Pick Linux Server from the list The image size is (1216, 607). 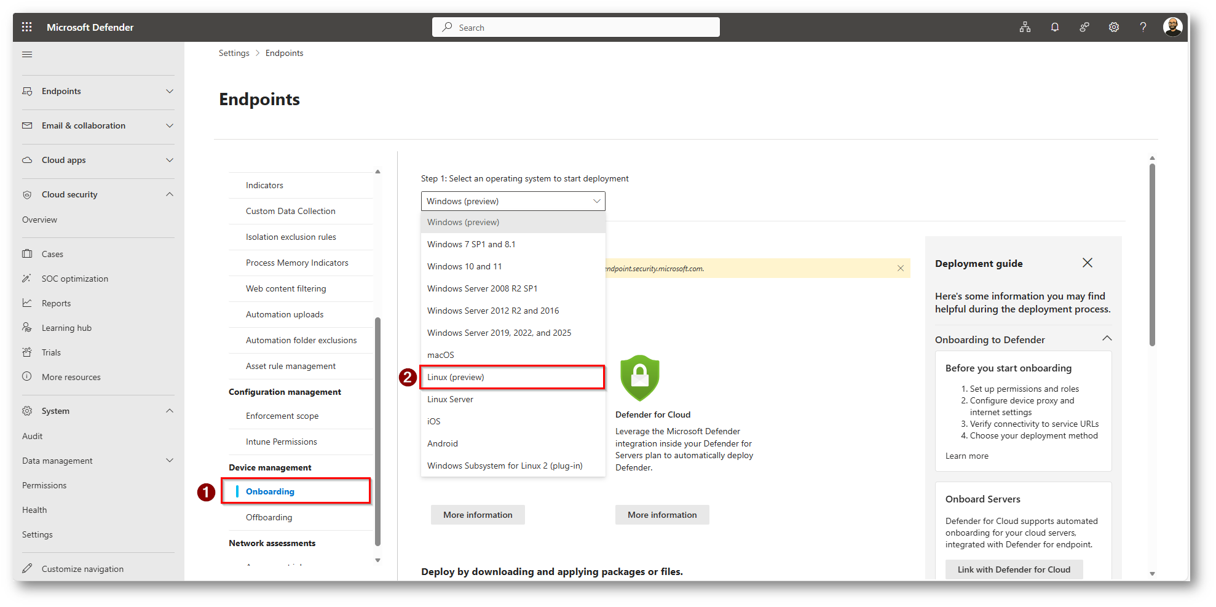pyautogui.click(x=513, y=399)
